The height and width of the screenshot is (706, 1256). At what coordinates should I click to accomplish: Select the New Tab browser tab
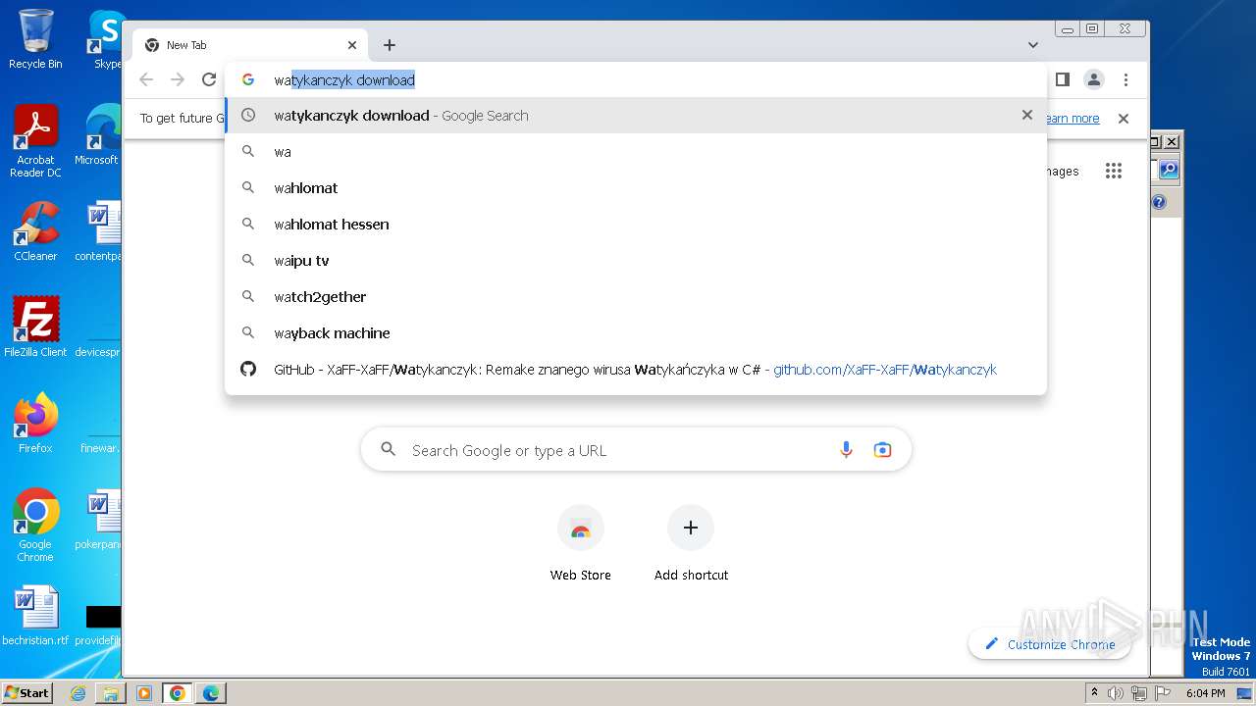click(x=250, y=45)
